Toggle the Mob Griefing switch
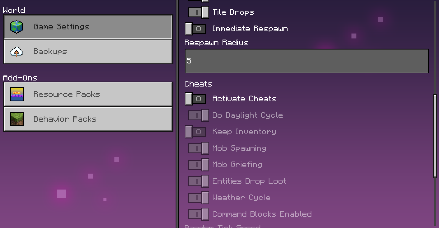The image size is (439, 228). pos(198,165)
